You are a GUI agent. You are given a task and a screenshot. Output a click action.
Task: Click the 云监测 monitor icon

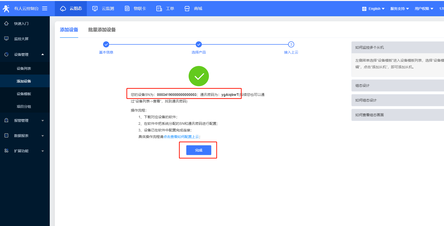point(95,9)
